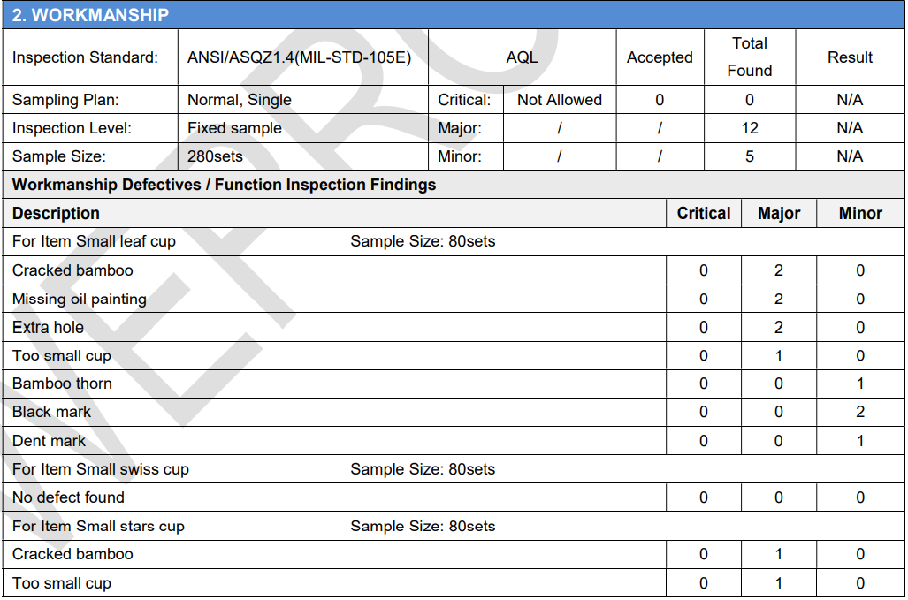Click the minor total found value 5
Screen dimensions: 908x600
(x=749, y=156)
